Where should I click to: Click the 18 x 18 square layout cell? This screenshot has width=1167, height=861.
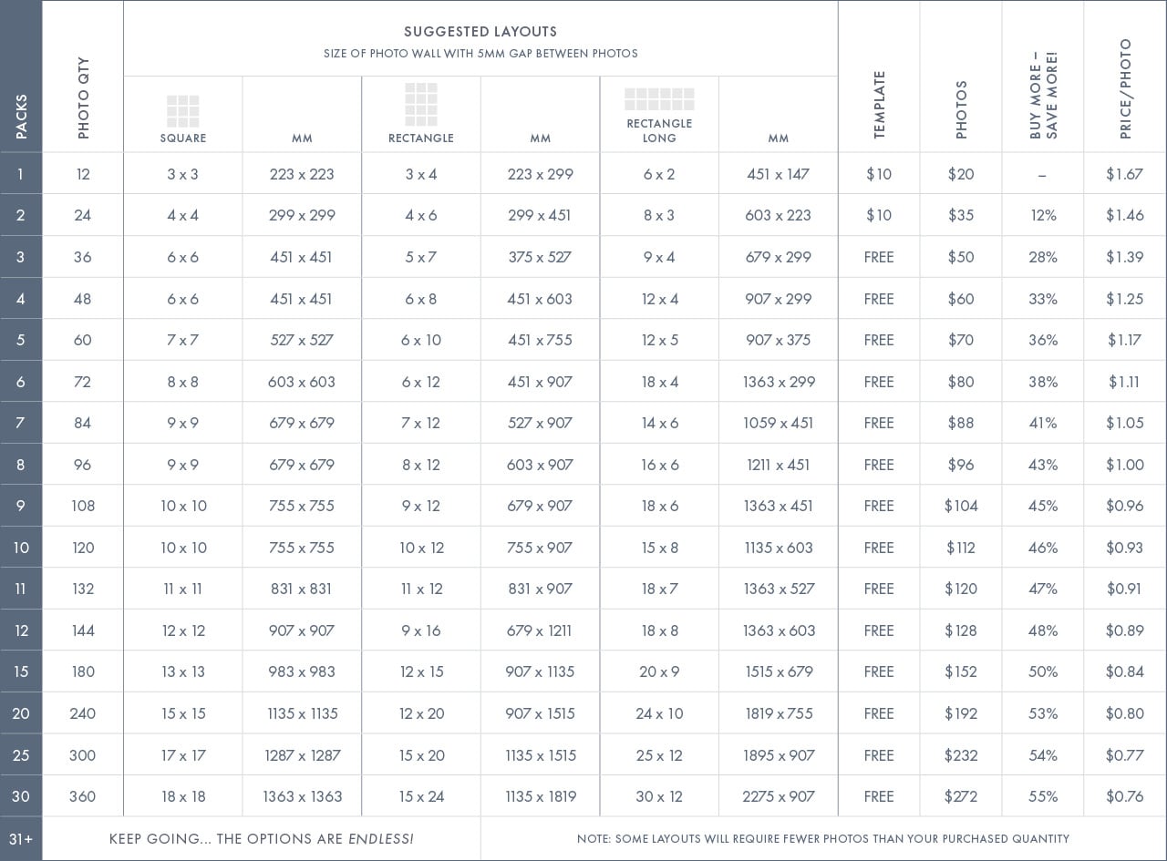[182, 796]
